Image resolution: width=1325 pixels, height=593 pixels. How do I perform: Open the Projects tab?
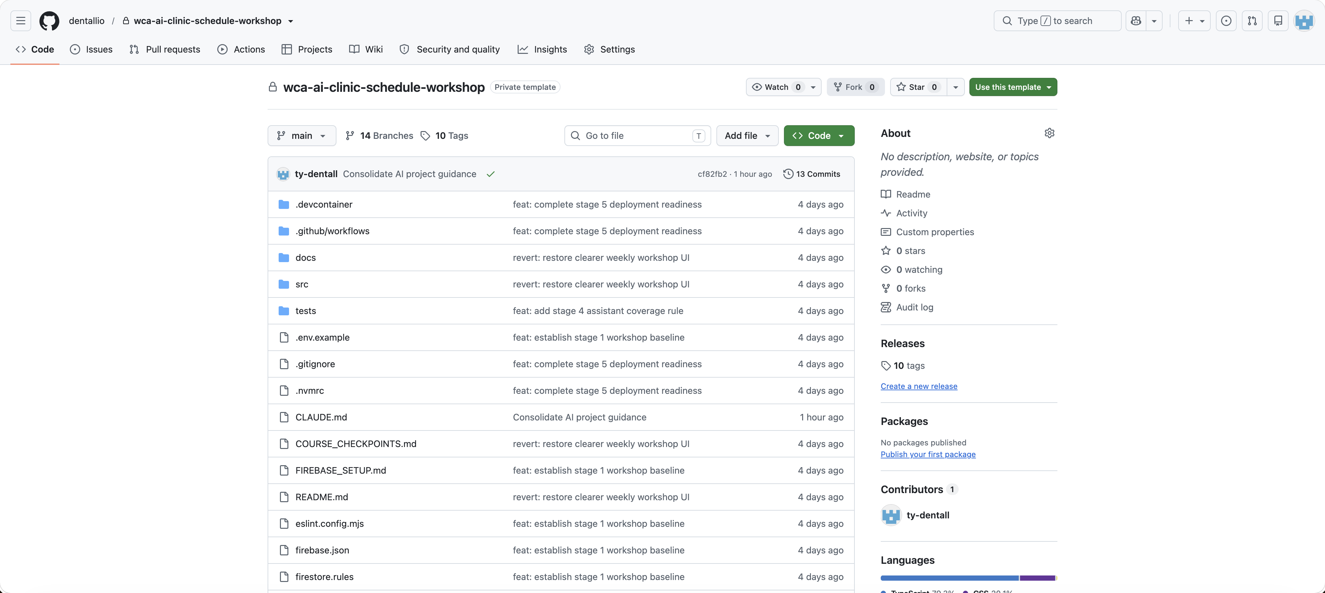(x=307, y=49)
